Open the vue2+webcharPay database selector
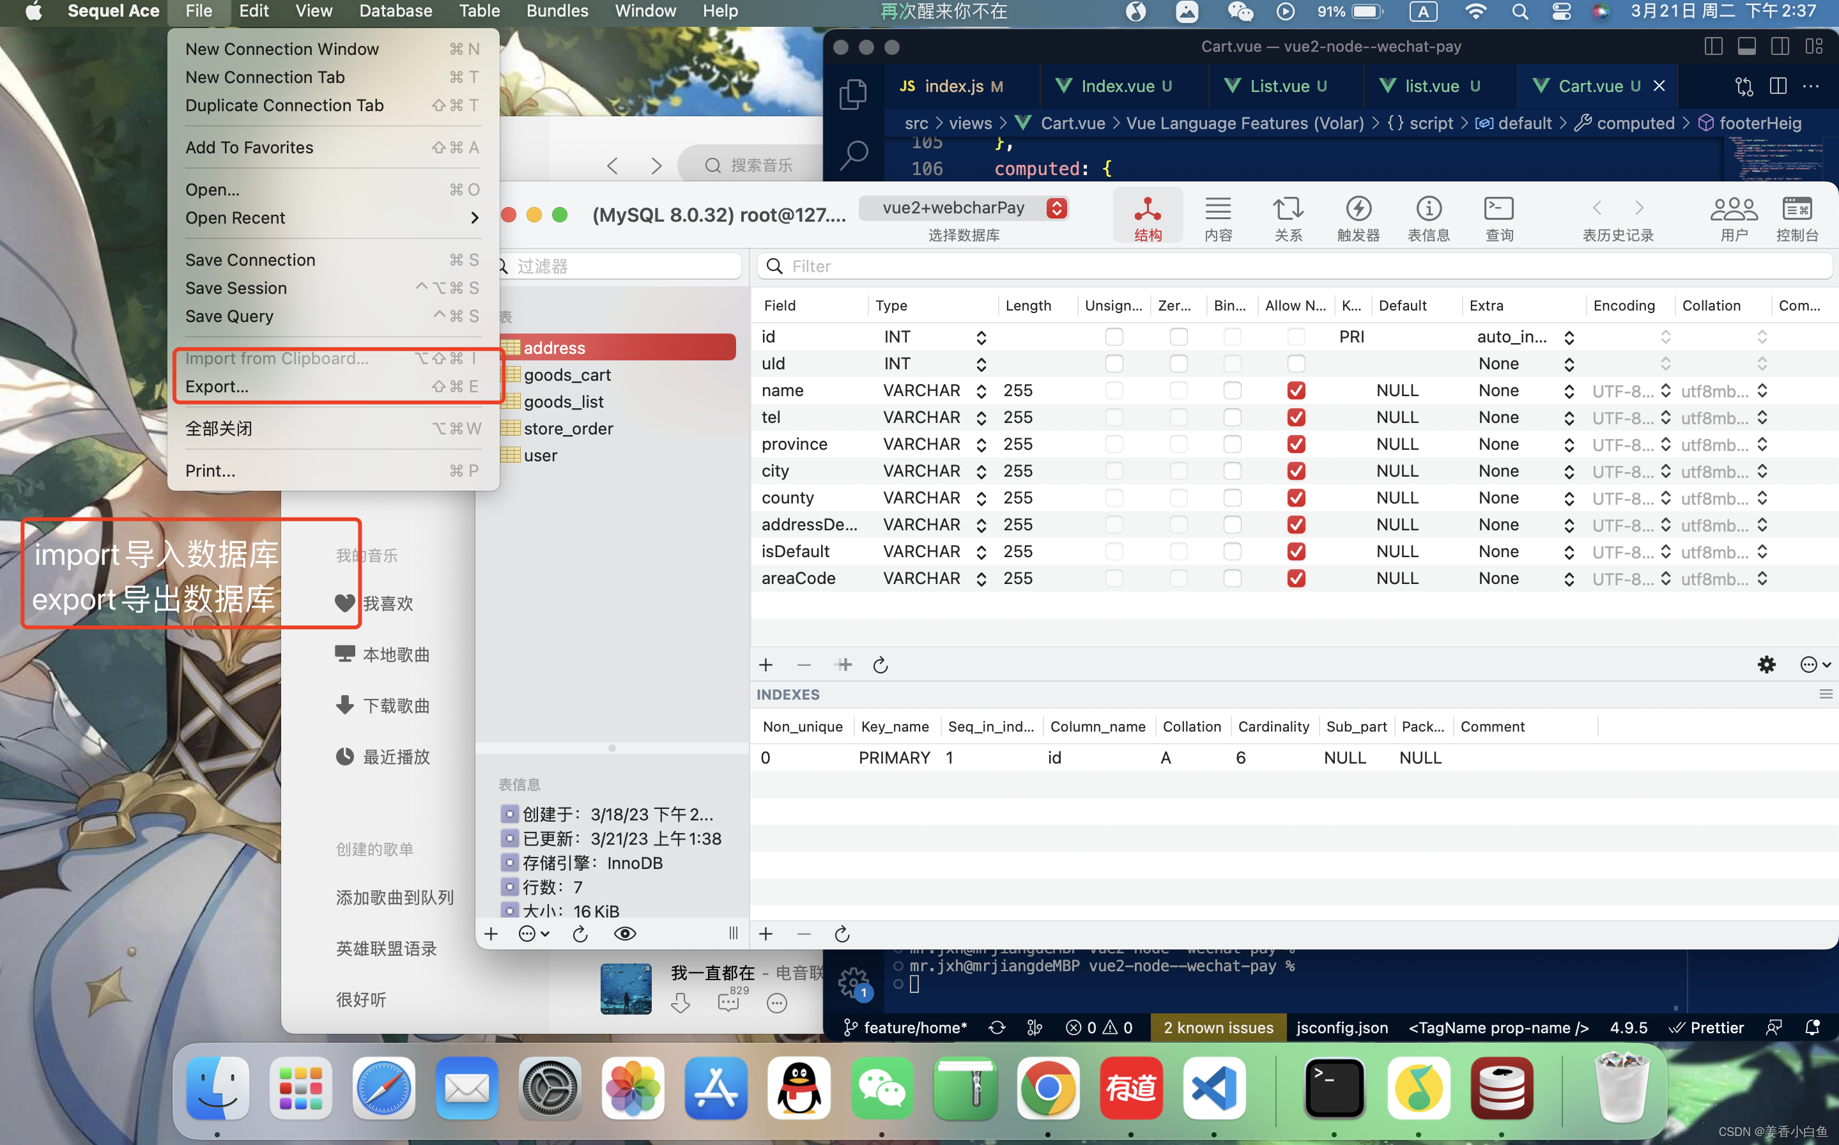 (x=964, y=208)
